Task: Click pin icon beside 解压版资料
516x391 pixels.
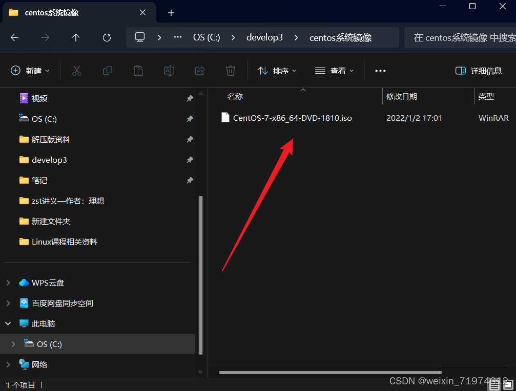Action: coord(190,139)
